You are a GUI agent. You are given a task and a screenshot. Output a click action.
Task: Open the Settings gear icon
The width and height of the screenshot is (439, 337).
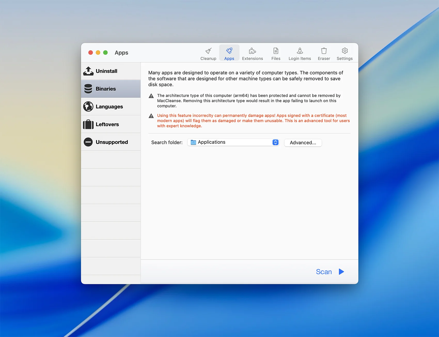(344, 51)
